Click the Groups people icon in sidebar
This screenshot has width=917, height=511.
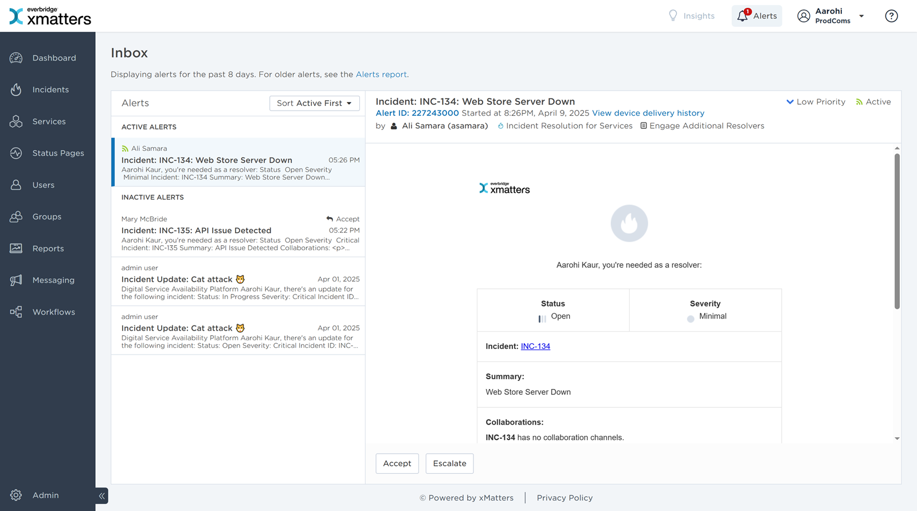[16, 217]
